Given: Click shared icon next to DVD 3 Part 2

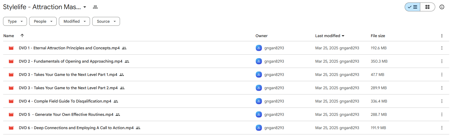Looking at the screenshot, I should [x=122, y=88].
